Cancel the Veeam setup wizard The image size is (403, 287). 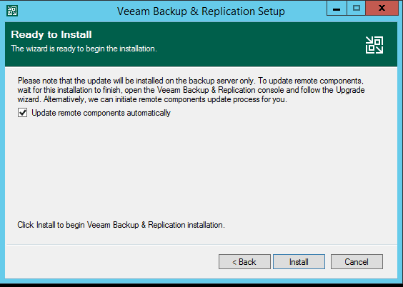[357, 261]
